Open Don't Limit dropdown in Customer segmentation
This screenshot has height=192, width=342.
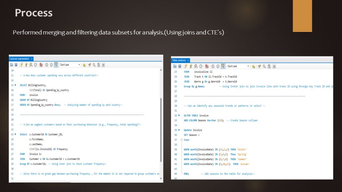pyautogui.click(x=79, y=65)
